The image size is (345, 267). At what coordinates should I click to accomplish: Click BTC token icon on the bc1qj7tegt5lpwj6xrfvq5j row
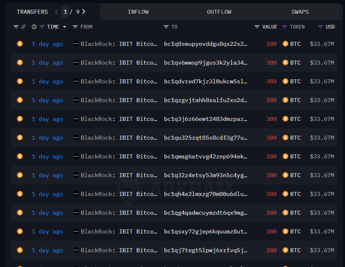(285, 250)
